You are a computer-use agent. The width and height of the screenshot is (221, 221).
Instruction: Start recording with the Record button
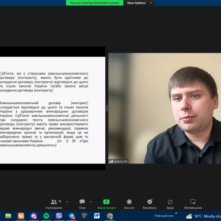(129, 204)
